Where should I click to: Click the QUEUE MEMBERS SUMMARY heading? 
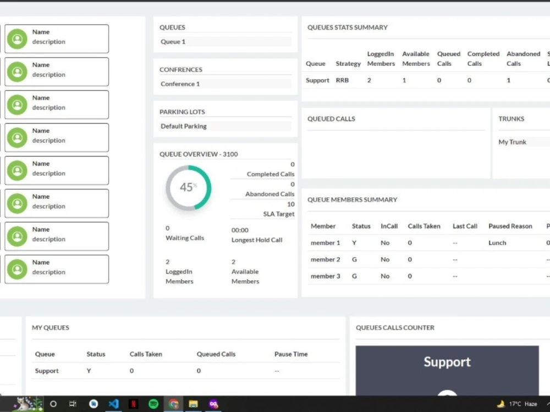coord(352,200)
